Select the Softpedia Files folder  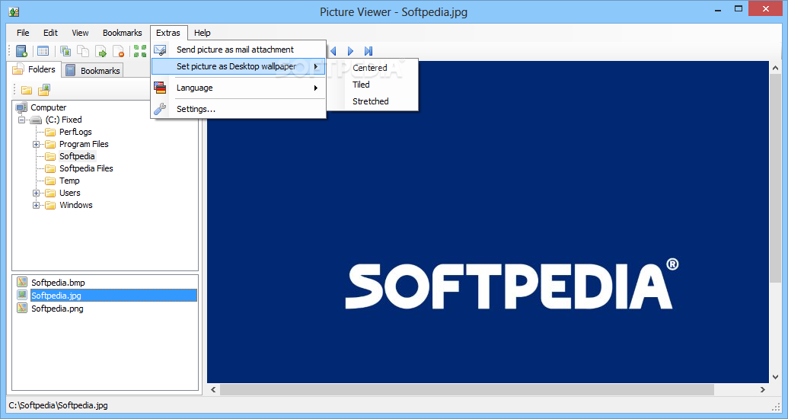coord(86,168)
